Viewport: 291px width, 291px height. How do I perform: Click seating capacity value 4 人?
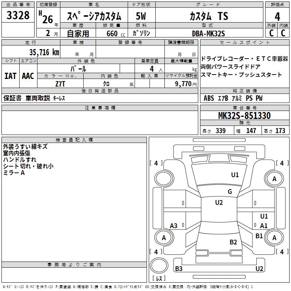tap(156, 69)
